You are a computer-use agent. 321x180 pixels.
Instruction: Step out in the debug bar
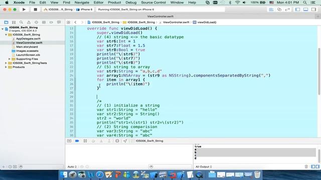109,141
